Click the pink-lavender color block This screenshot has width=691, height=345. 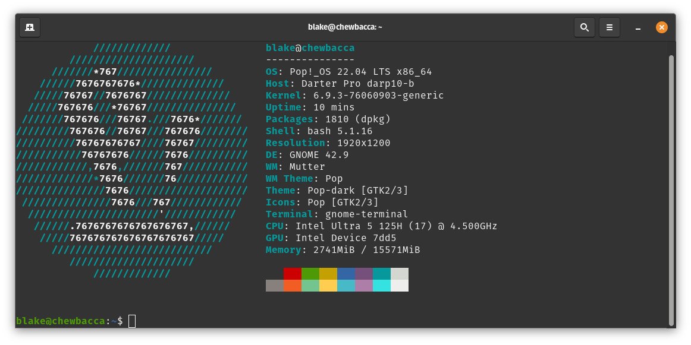[364, 286]
